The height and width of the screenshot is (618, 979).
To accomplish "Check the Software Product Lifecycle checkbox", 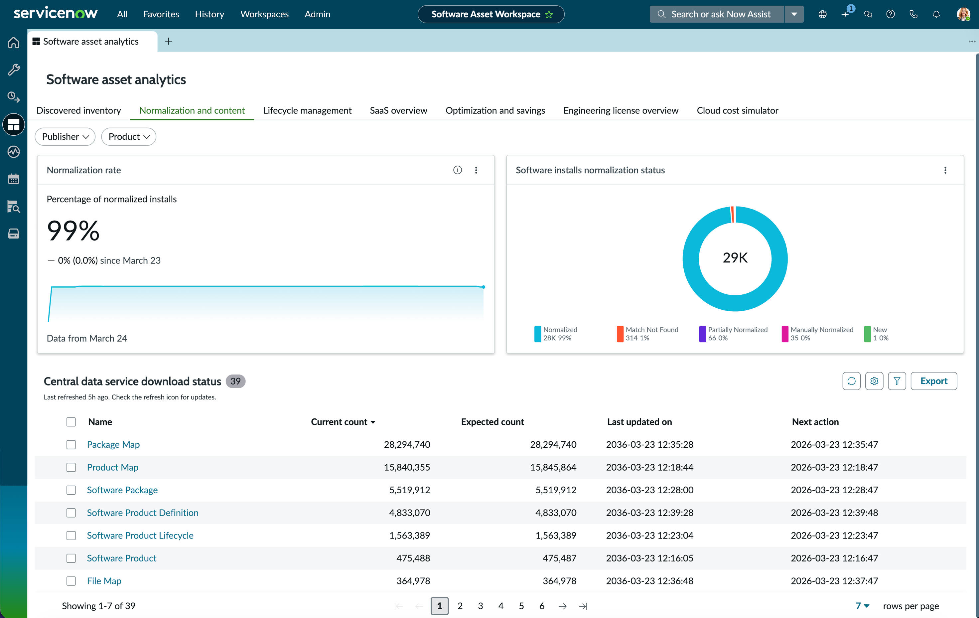I will [71, 536].
